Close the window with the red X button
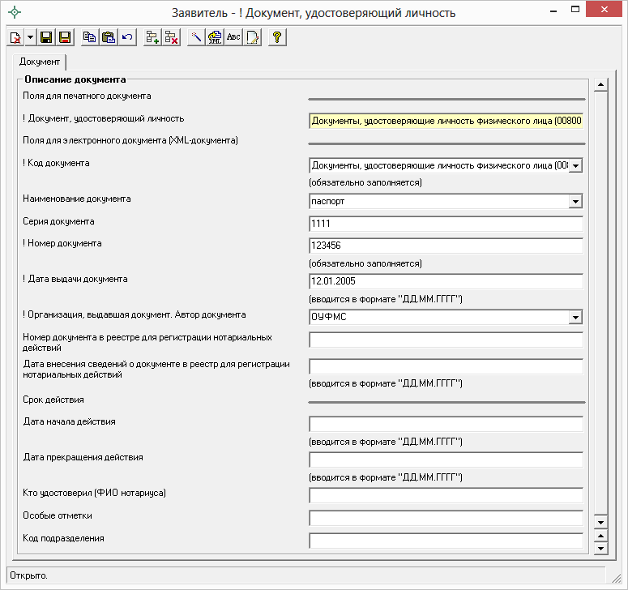This screenshot has height=590, width=628. click(604, 9)
